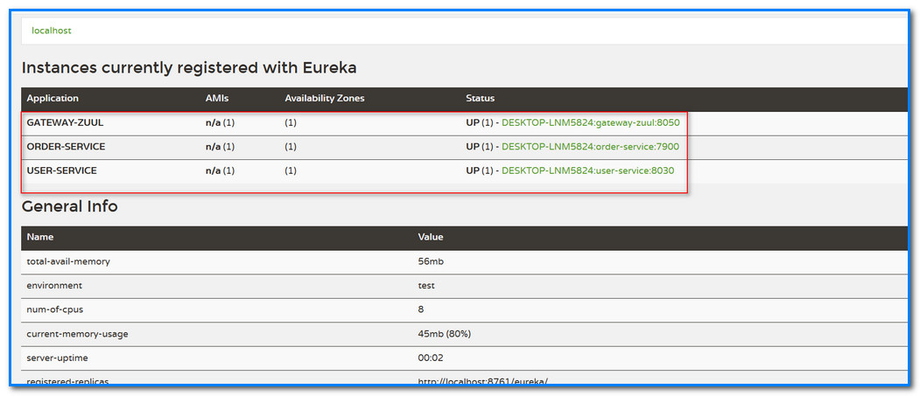920x396 pixels.
Task: Select the USER-SERVICE application name
Action: [61, 170]
